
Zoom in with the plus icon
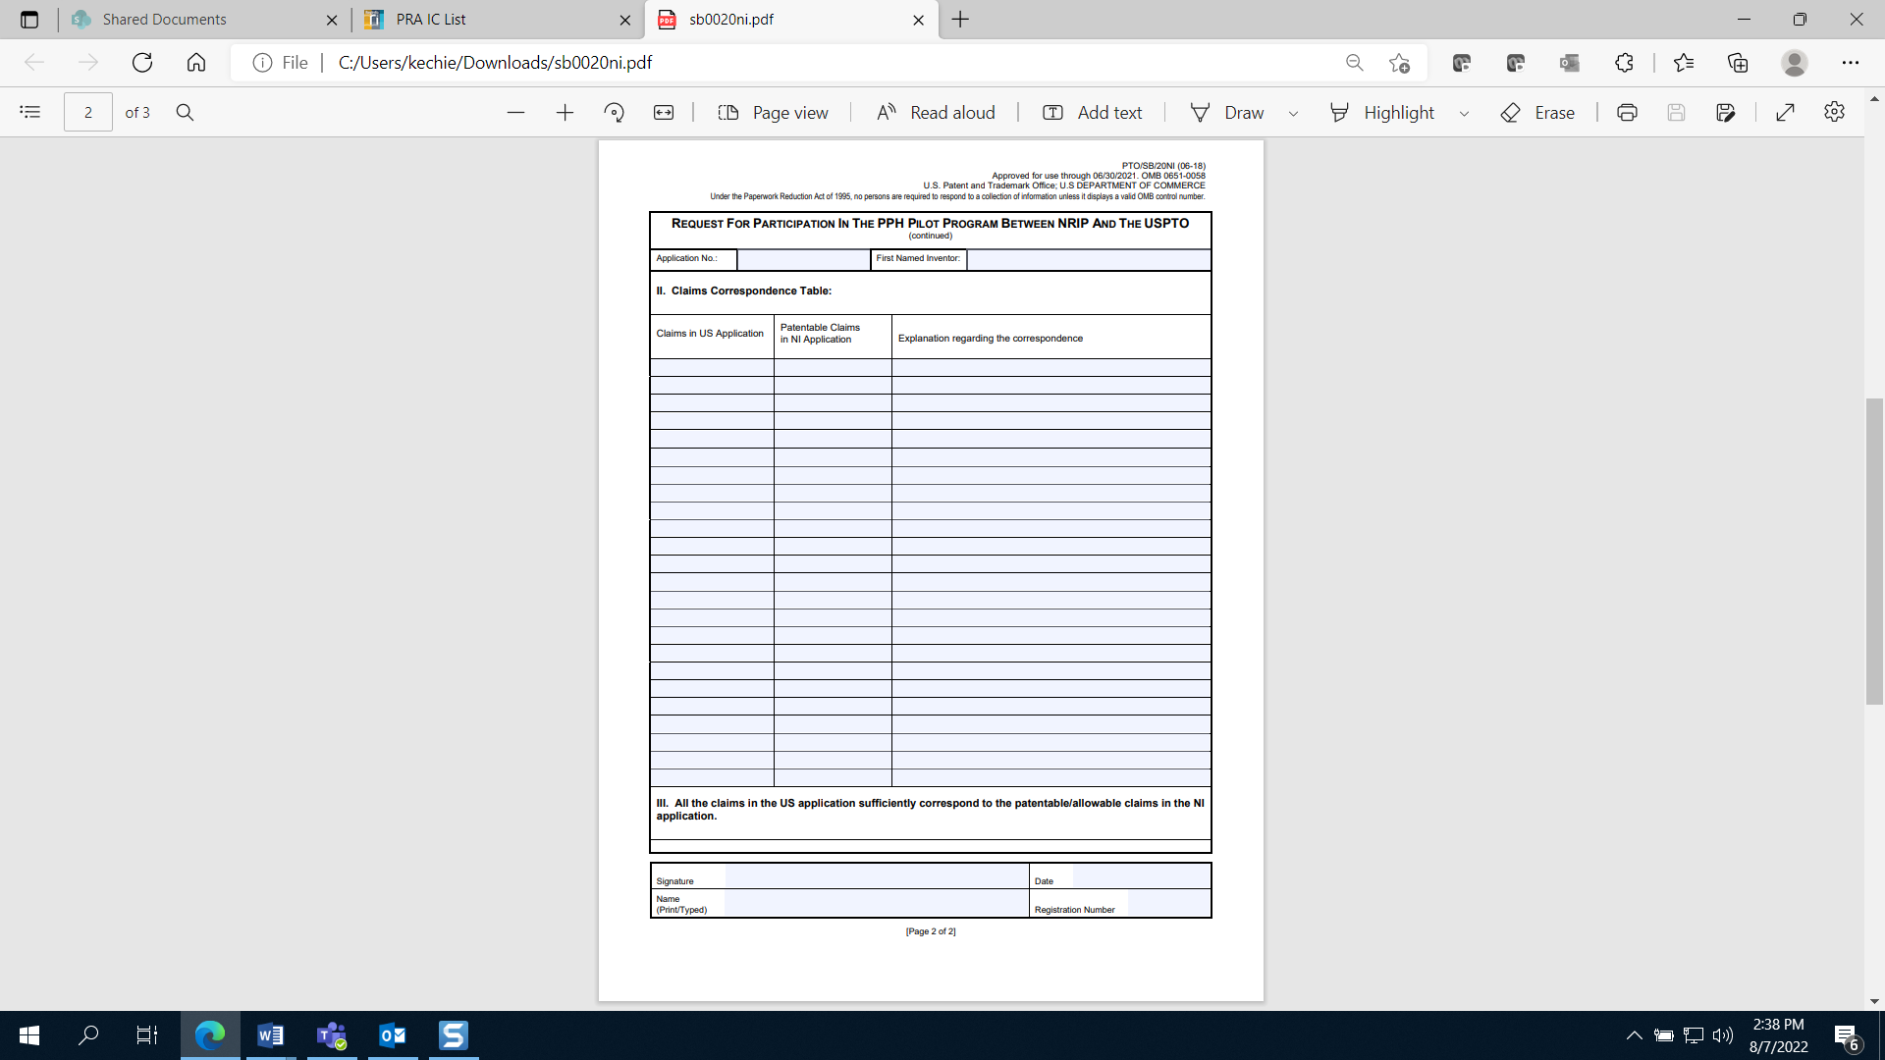coord(565,113)
